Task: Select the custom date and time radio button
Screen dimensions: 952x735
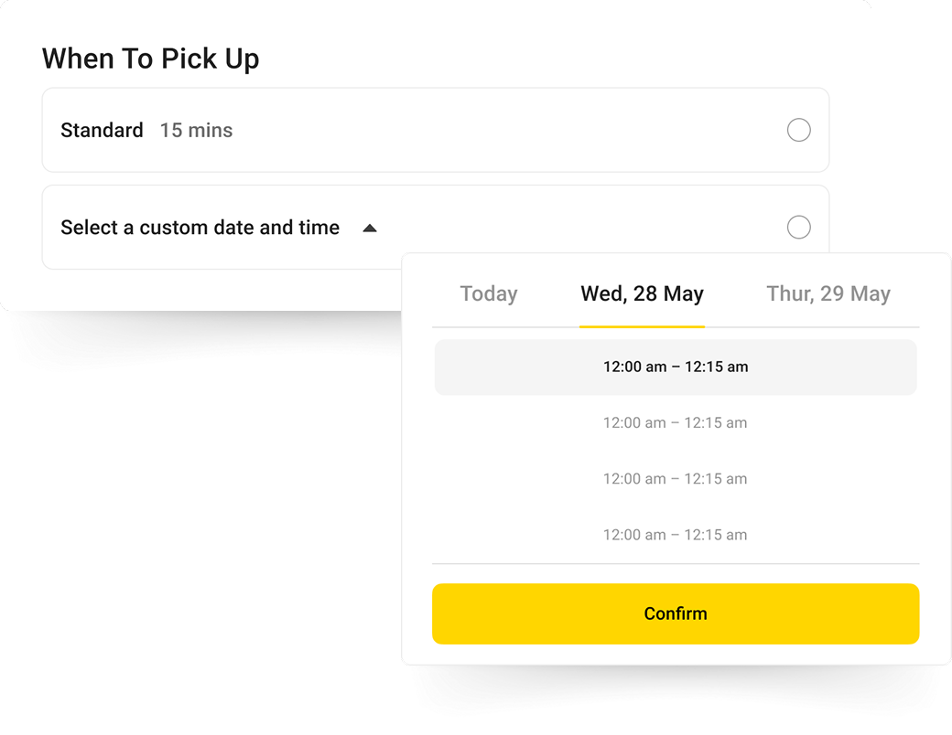Action: 798,228
